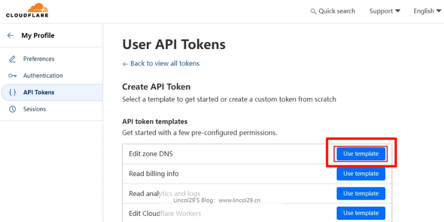444x222 pixels.
Task: Click the Quick search magnifier icon
Action: [x=313, y=11]
